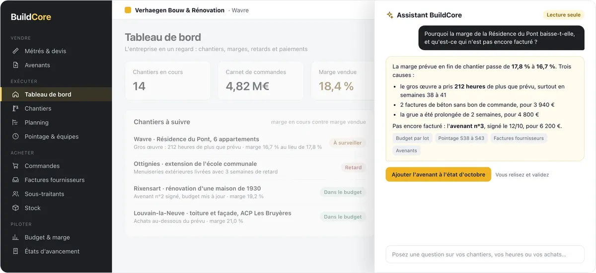Open the Pointage S38 à S43 source chip
596x273 pixels.
(x=461, y=138)
